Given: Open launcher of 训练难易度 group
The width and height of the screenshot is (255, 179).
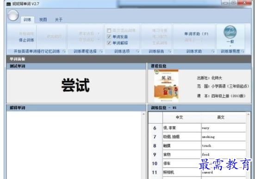Looking at the screenshot, I should 243,51.
